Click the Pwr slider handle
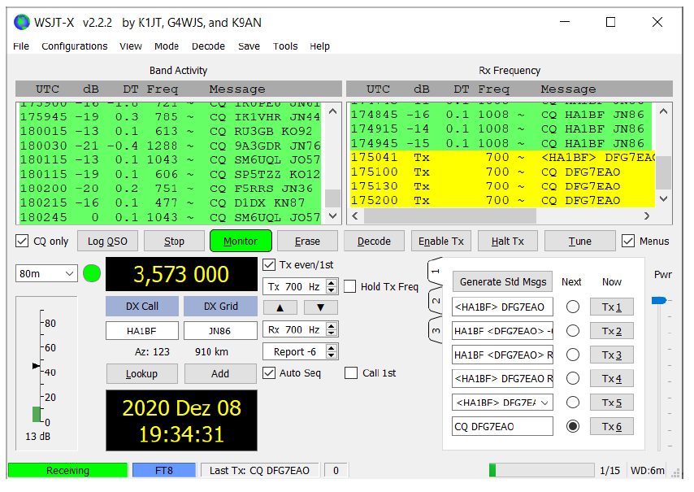694x492 pixels. (659, 301)
